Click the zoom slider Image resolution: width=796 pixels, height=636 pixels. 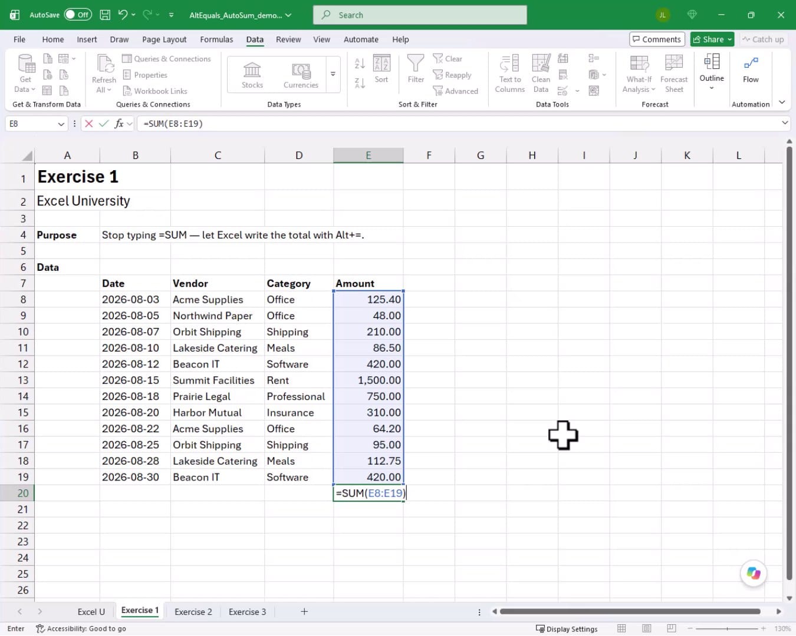point(726,629)
